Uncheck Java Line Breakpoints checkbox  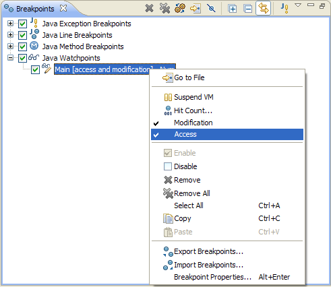click(22, 35)
